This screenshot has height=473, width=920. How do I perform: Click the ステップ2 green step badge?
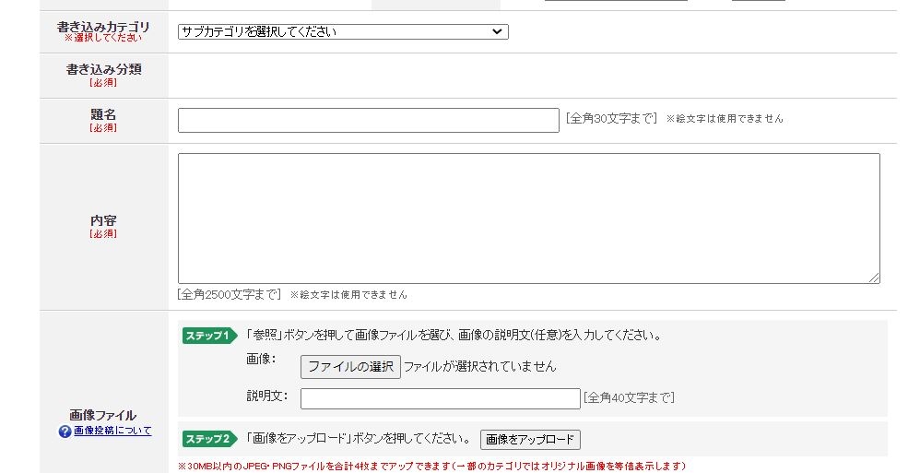tap(209, 439)
